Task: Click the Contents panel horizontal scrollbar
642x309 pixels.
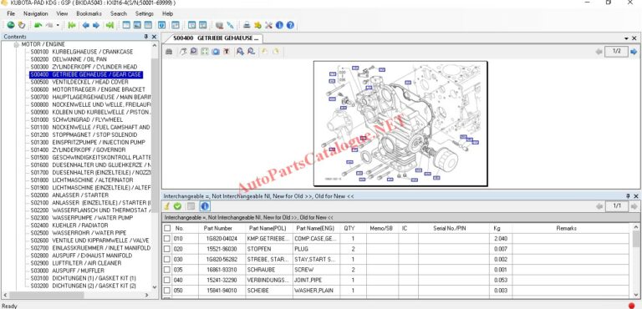Action: coord(80,295)
